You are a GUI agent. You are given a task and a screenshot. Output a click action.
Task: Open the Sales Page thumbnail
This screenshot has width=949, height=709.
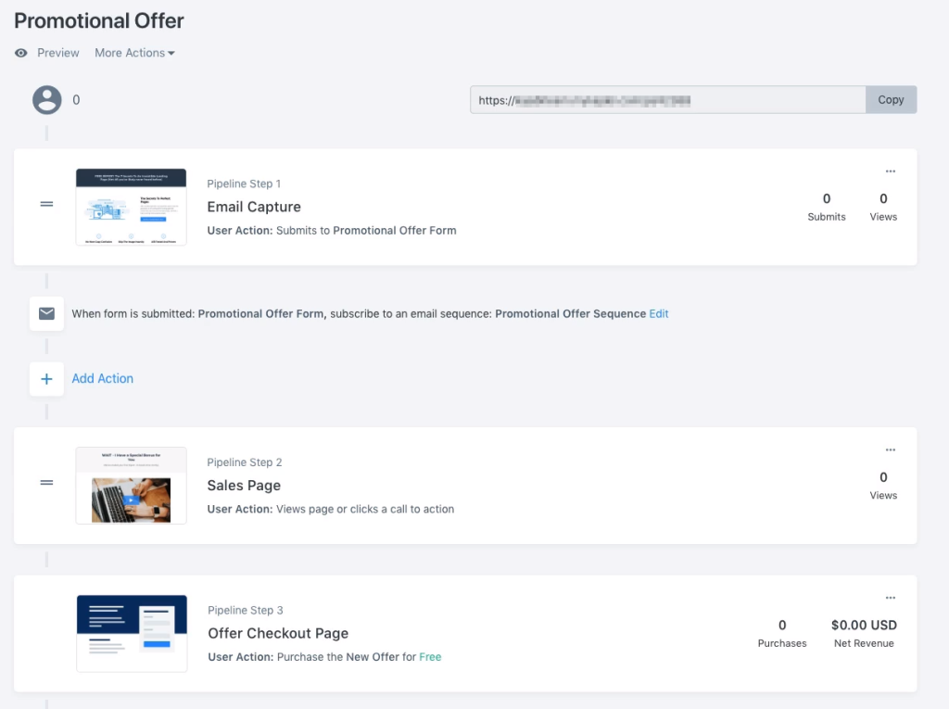pyautogui.click(x=131, y=486)
